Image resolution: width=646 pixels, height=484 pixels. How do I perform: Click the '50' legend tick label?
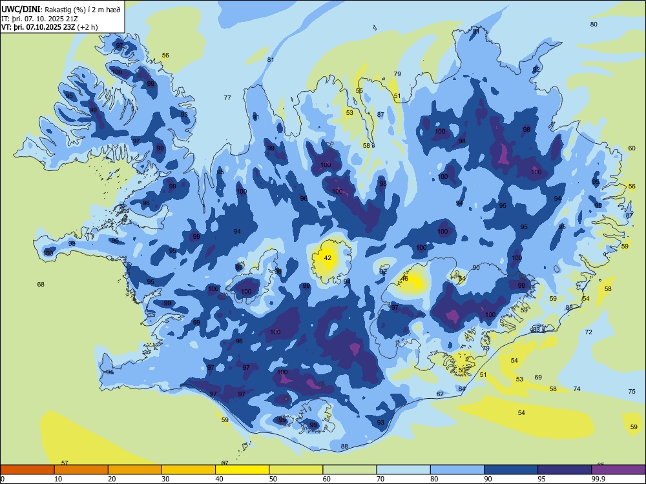(273, 479)
